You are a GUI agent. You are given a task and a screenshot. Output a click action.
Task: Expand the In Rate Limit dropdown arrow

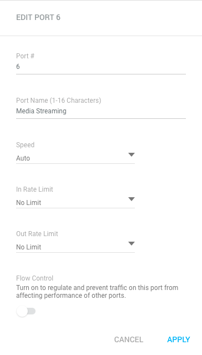tap(132, 199)
